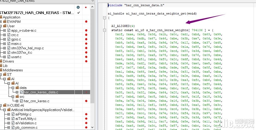This screenshot has height=130, width=256.
Task: Select app_x-cube-ai.c in the tree
Action: [x=24, y=30]
